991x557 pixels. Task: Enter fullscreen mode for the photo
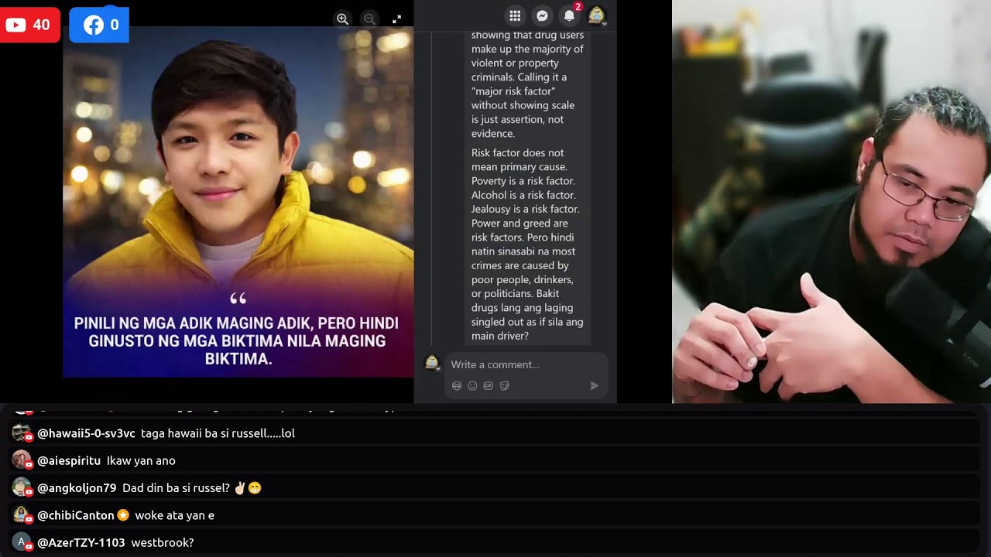(396, 19)
